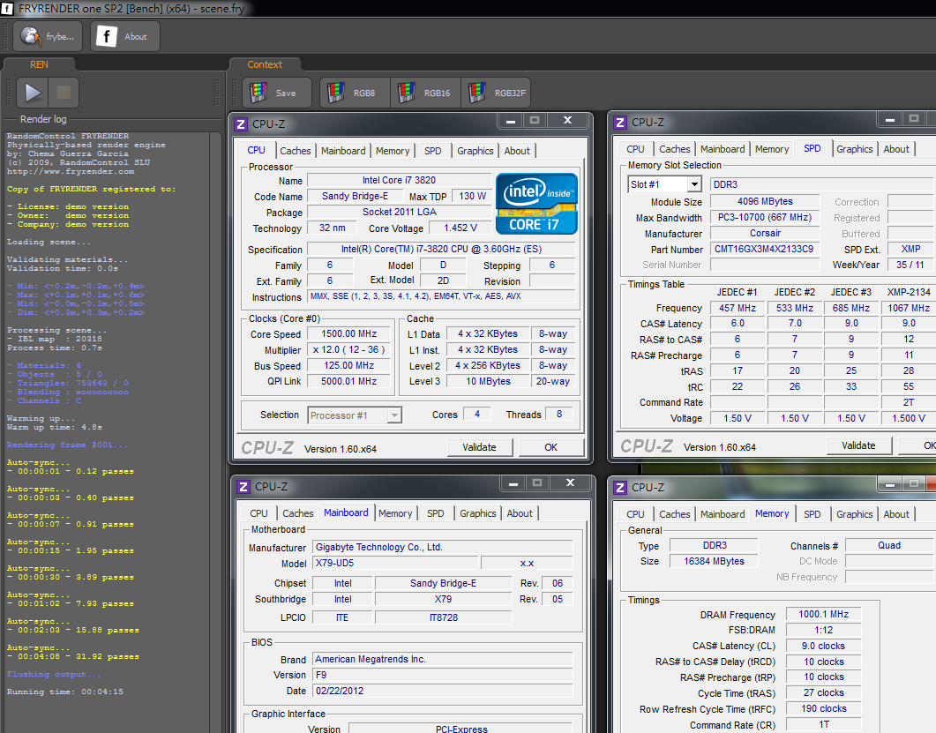Click the BIOS date 02/22/2012
Image resolution: width=936 pixels, height=733 pixels.
(442, 691)
